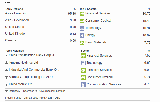160x102 pixels.
Task: Click the Top 5 Regions heading
Action: (14, 9)
